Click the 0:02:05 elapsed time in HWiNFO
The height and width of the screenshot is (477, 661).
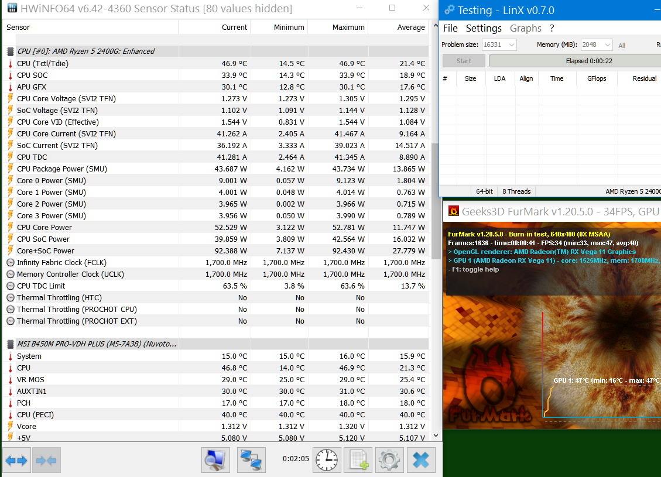[x=296, y=458]
